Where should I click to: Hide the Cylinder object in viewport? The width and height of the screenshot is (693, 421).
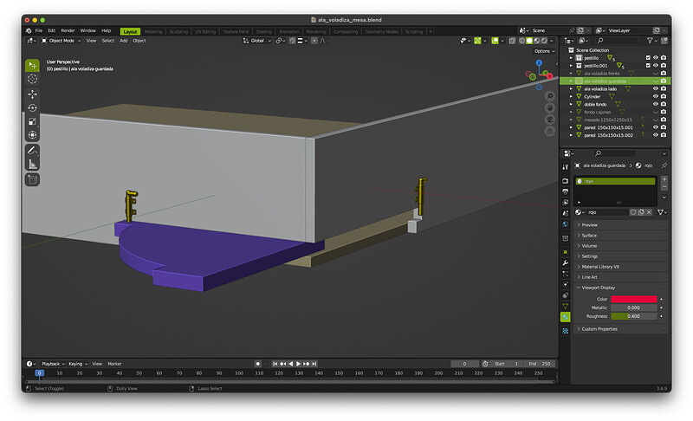point(656,96)
